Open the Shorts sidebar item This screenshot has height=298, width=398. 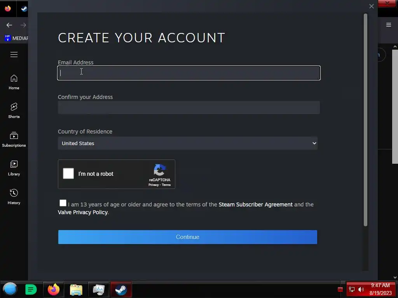(14, 111)
